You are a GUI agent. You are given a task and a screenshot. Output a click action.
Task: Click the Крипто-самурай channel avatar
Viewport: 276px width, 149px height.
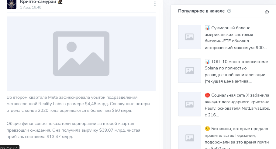coord(12,4)
